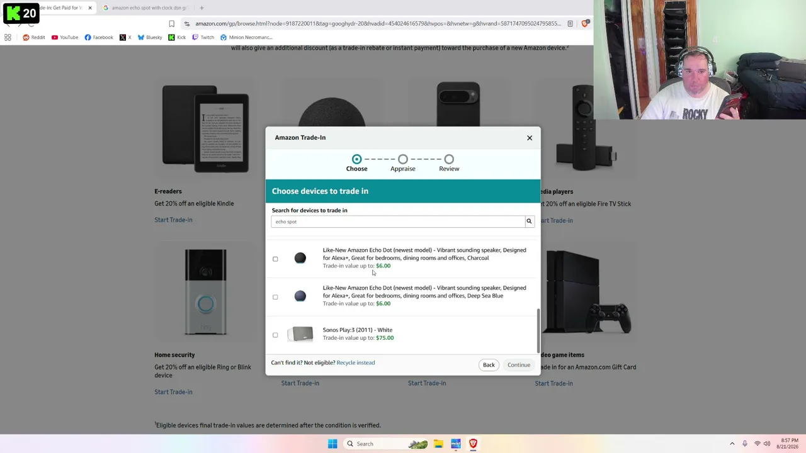
Task: Click the bookmark page icon
Action: (171, 24)
